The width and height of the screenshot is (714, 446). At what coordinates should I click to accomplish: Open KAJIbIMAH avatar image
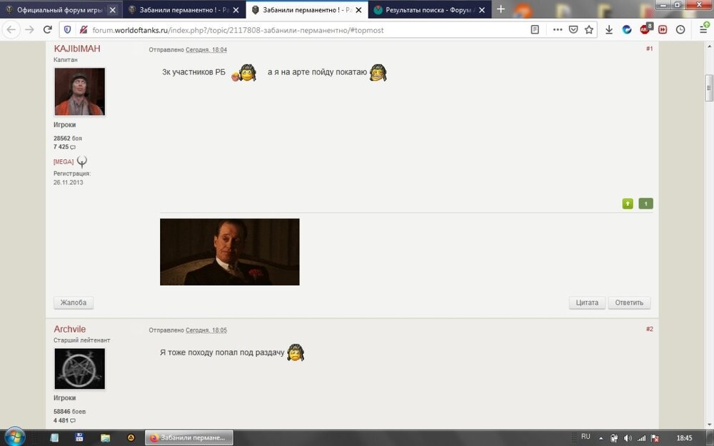click(x=80, y=91)
